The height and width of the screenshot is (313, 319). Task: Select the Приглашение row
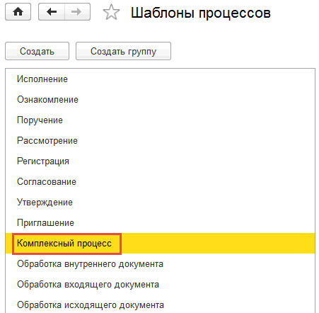point(160,223)
